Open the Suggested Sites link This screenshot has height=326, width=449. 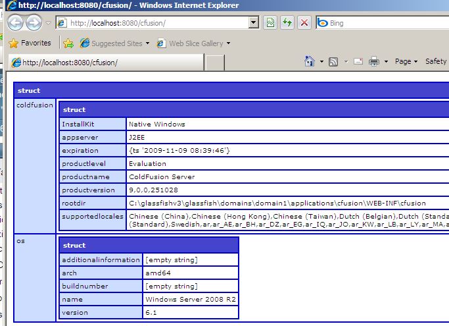pos(111,43)
